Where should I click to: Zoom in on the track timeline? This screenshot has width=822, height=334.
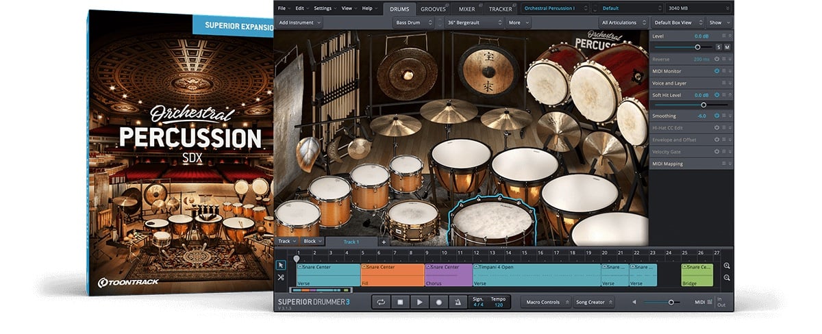click(x=727, y=266)
